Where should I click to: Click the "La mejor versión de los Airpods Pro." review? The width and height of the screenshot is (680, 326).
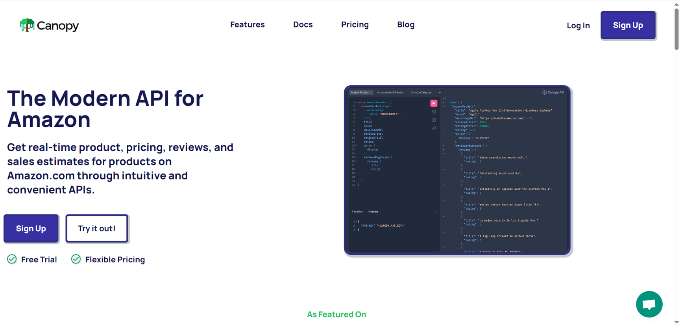click(x=508, y=220)
